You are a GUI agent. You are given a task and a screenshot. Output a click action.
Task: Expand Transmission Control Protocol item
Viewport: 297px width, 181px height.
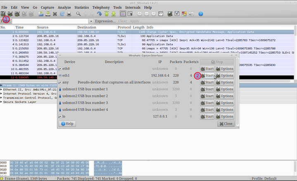[x=1, y=98]
